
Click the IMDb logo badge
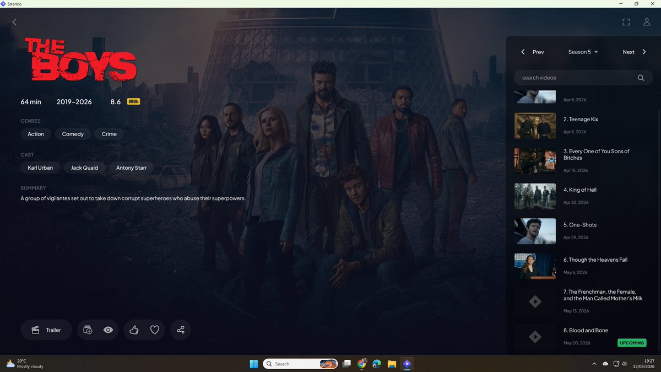coord(133,102)
